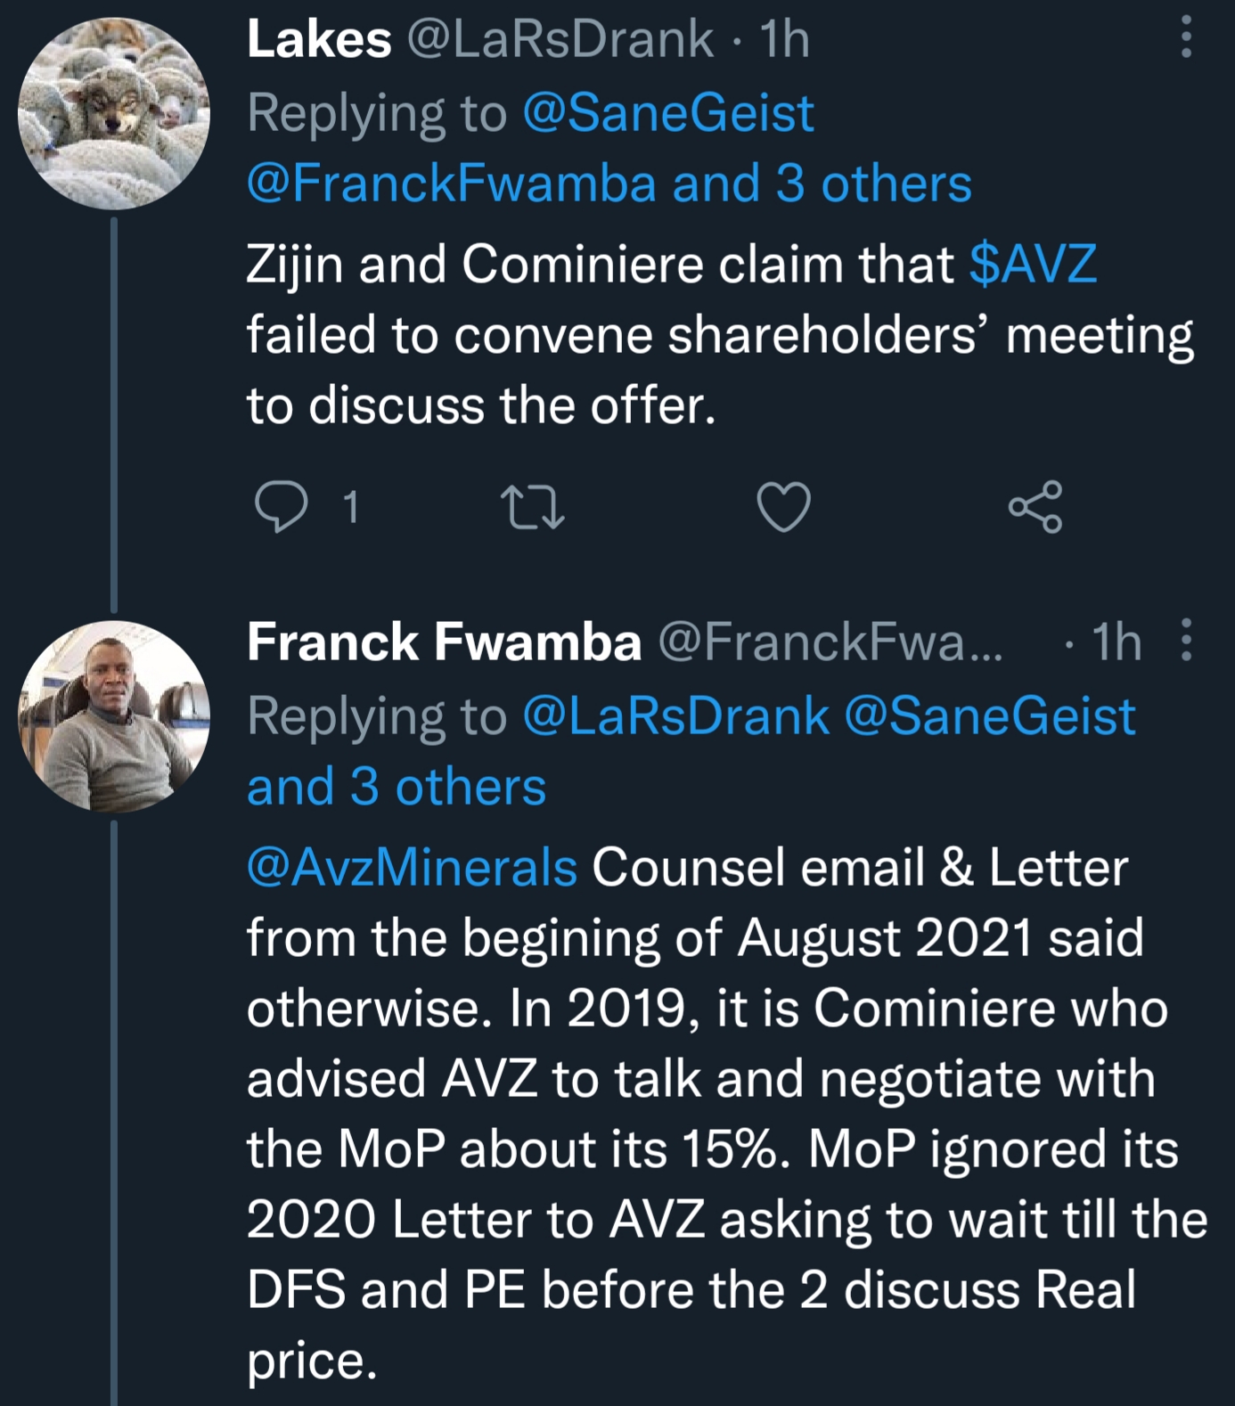Open @SaneGeist in Lakes' reply line
The width and height of the screenshot is (1235, 1406).
pos(667,113)
